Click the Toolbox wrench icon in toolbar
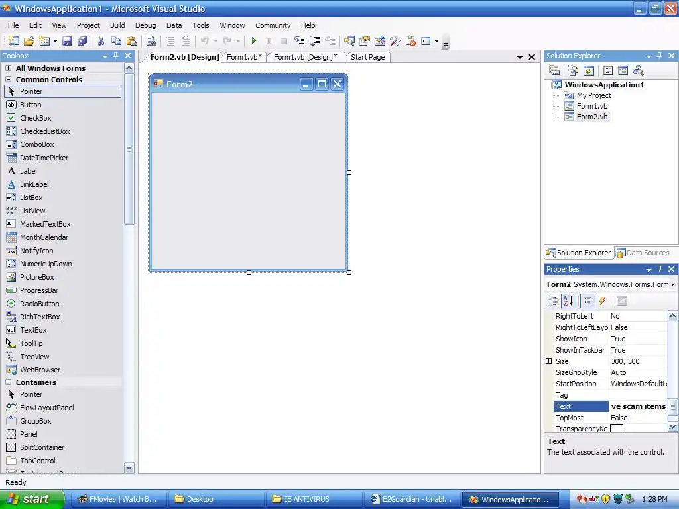679x509 pixels. pyautogui.click(x=395, y=41)
